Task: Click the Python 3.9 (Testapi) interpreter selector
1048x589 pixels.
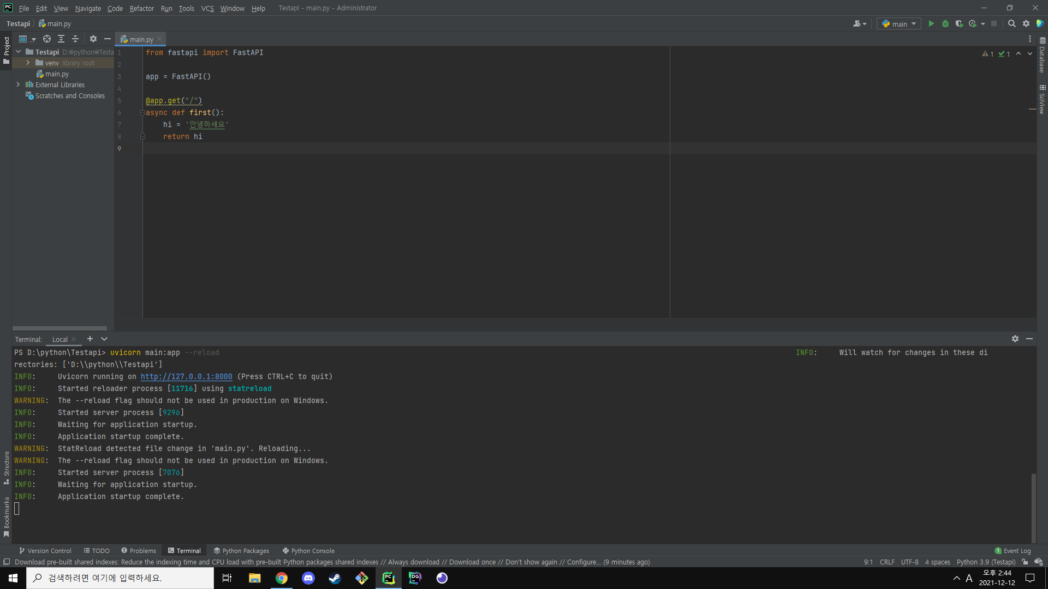Action: pos(986,562)
